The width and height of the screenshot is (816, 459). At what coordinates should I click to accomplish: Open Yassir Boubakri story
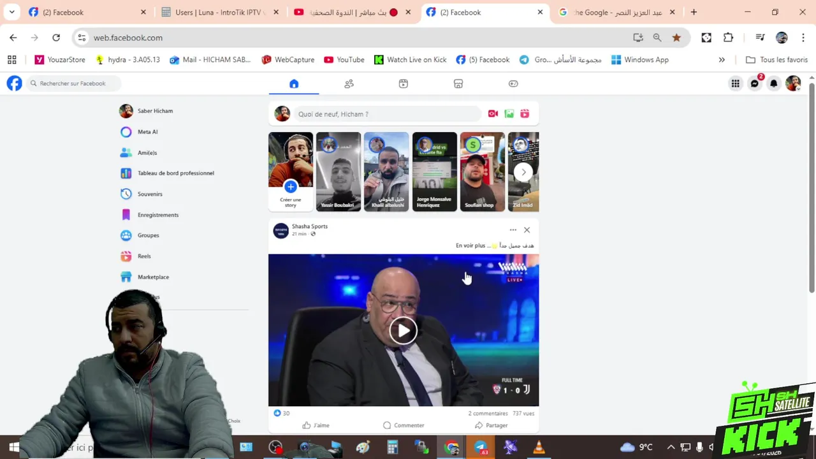[x=339, y=171]
